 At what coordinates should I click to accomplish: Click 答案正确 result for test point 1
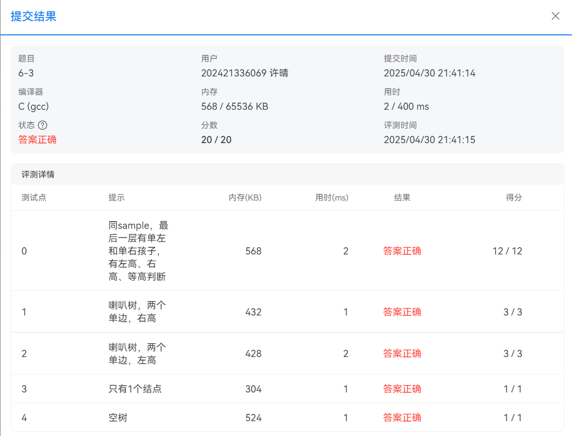coord(402,312)
